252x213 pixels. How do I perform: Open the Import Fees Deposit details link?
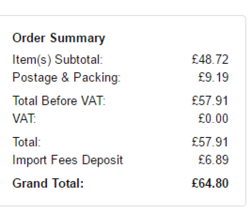68,160
